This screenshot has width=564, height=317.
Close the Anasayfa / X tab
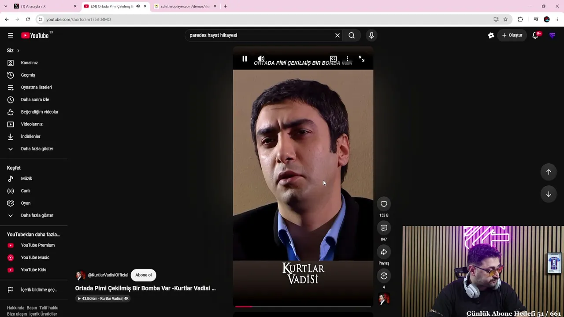pos(75,6)
